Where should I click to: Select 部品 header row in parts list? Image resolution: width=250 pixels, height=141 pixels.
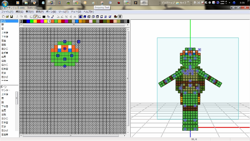point(9,21)
